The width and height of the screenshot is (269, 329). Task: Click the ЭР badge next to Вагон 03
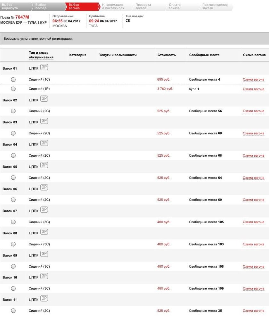click(44, 121)
